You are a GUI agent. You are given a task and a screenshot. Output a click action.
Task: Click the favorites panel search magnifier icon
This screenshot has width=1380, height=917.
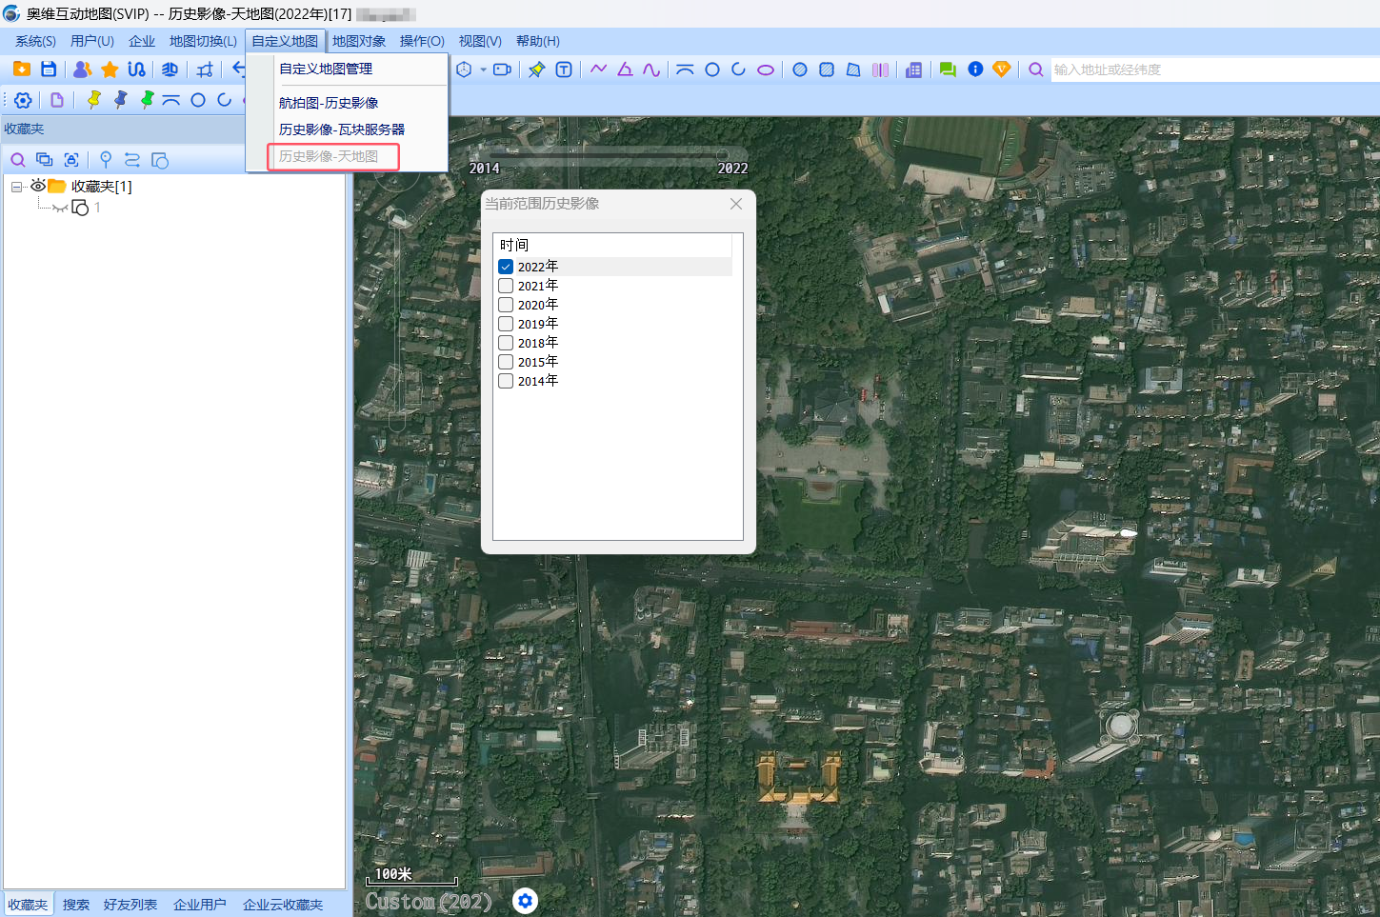(18, 160)
